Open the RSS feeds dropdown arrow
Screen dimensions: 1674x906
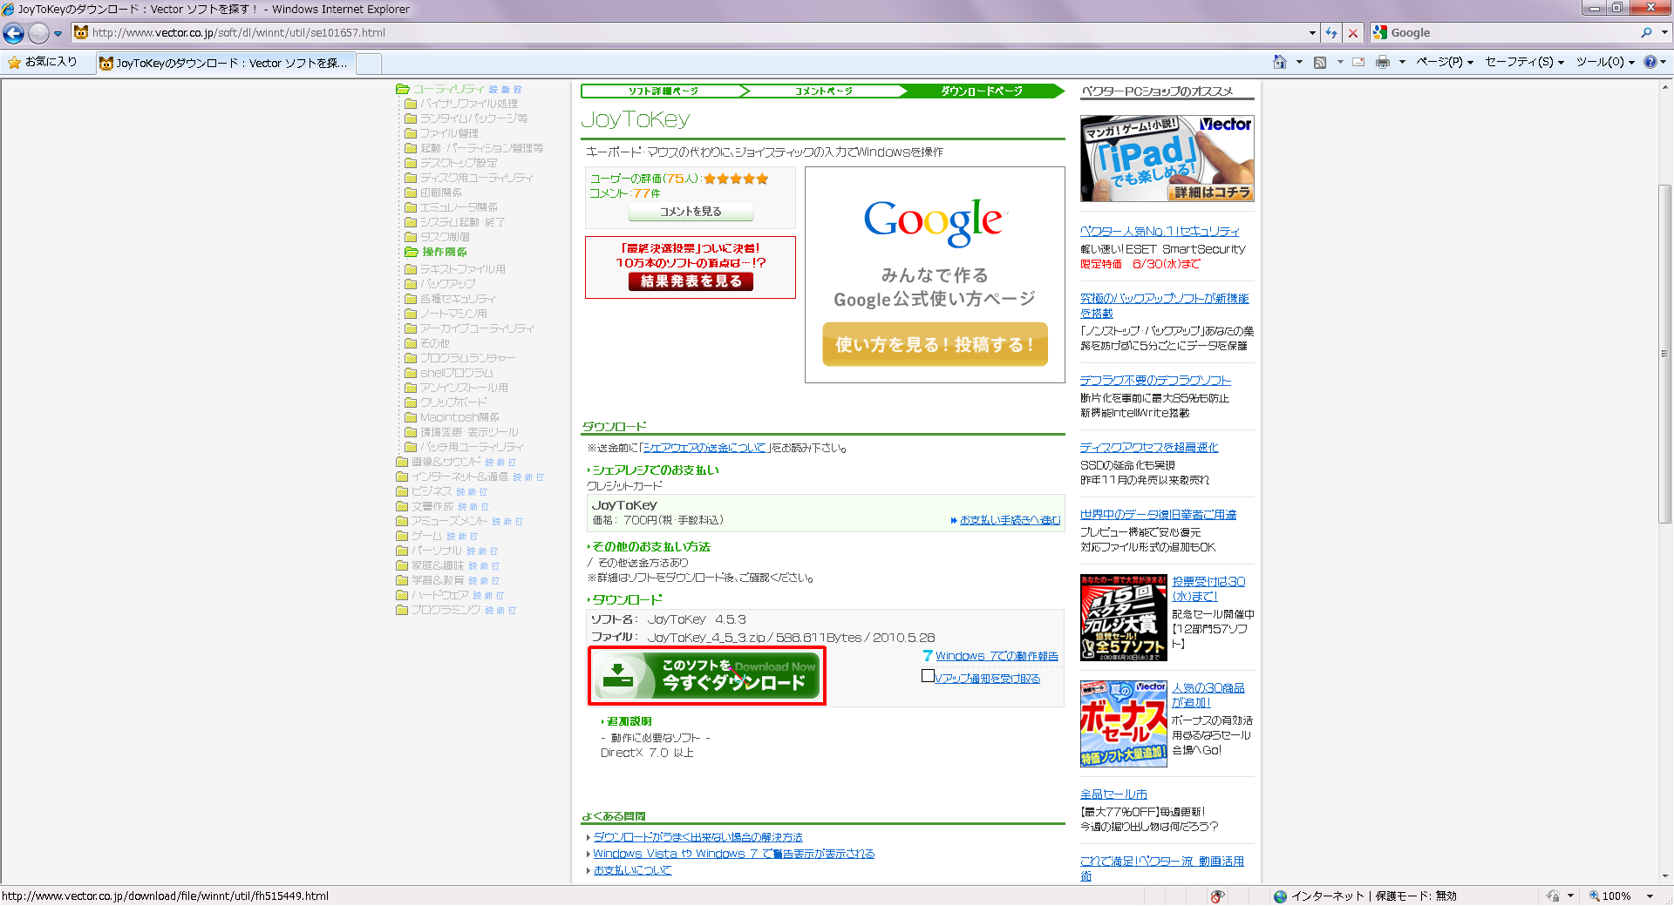tap(1339, 62)
